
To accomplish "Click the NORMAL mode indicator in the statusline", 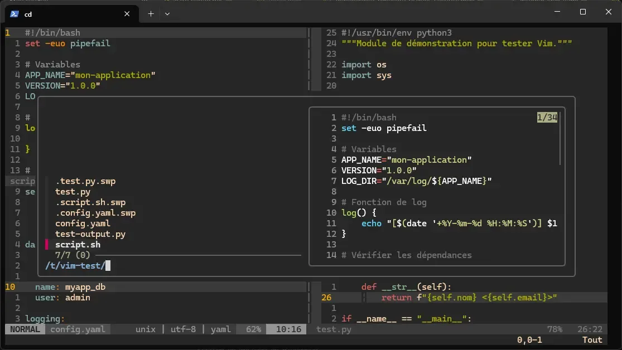I will click(24, 329).
